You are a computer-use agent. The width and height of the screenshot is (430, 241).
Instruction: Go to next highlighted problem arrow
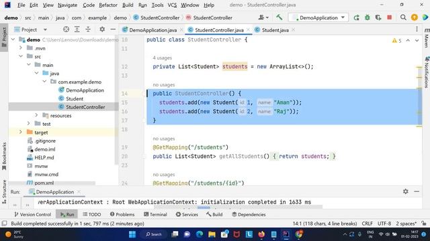[417, 40]
